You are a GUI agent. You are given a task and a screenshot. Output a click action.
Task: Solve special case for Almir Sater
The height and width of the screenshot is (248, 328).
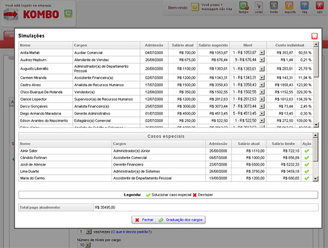pos(307,151)
